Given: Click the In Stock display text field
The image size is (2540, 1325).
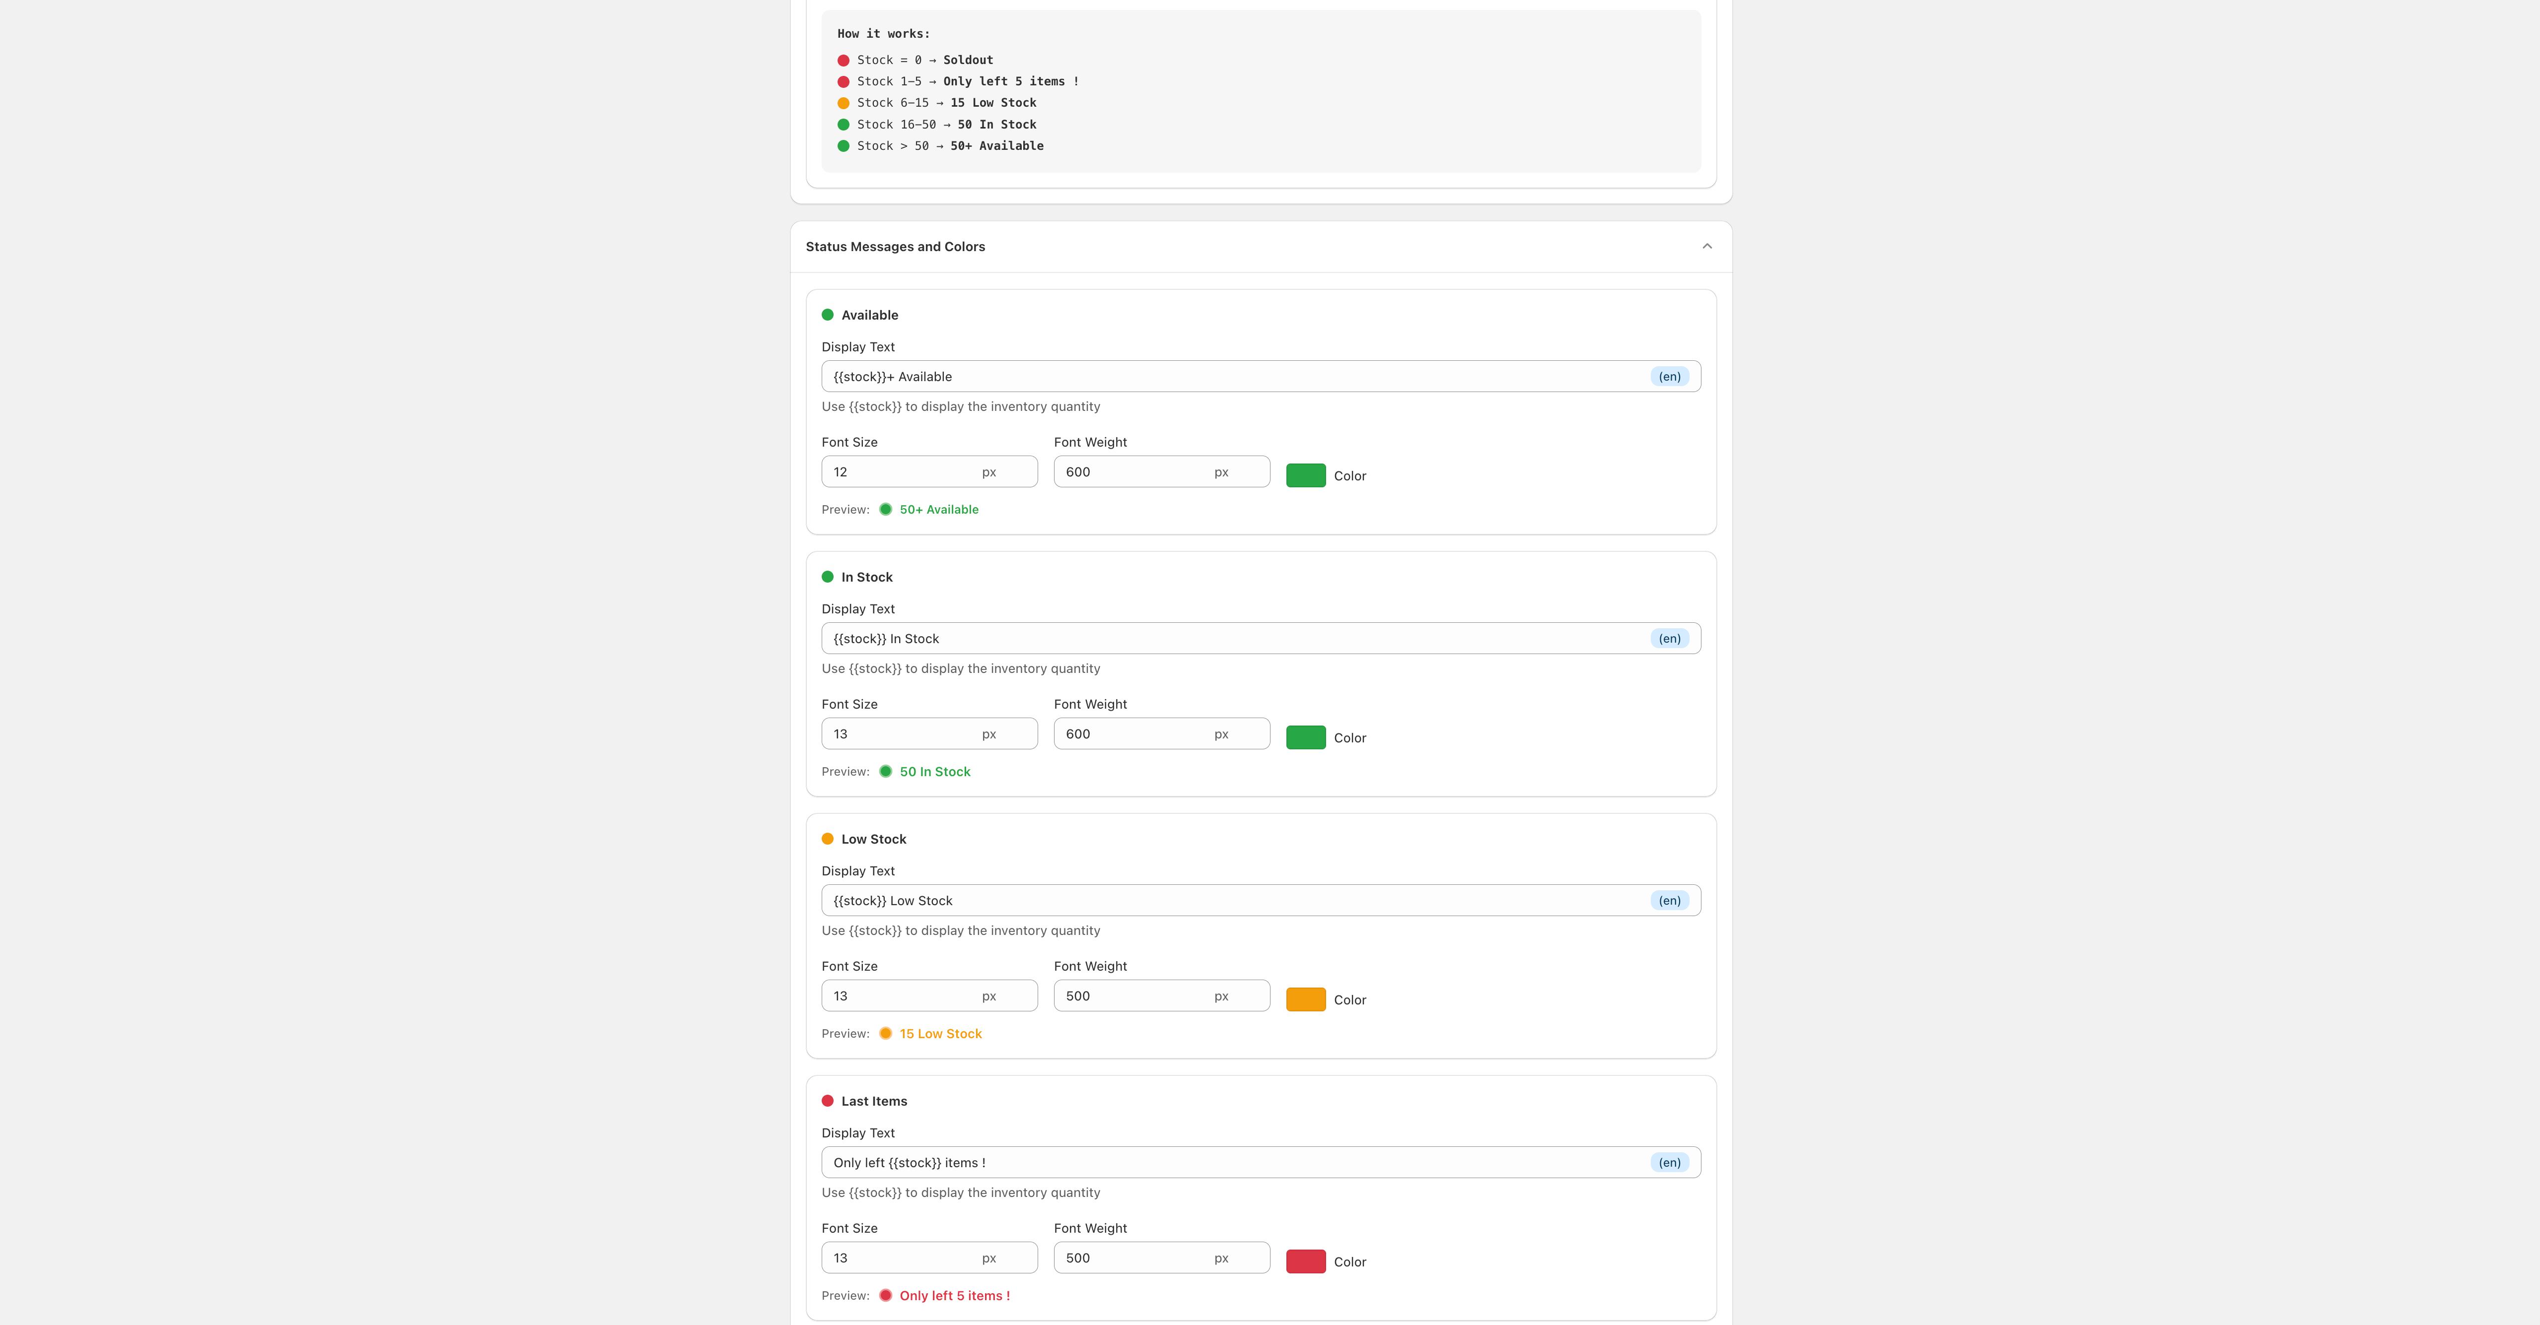Looking at the screenshot, I should pyautogui.click(x=1233, y=639).
